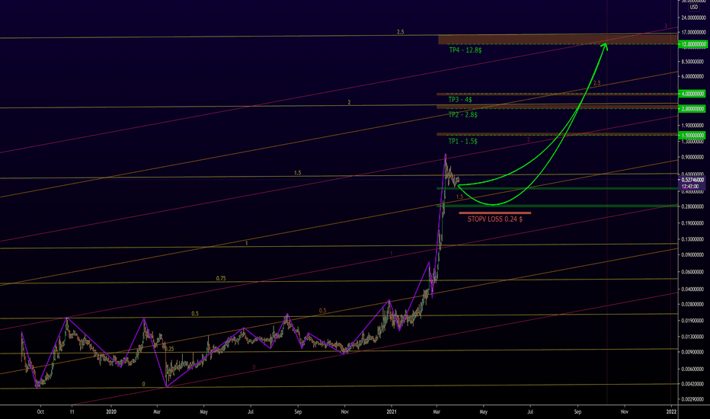Viewport: 710px width, 419px height.
Task: Click the 0.00290000 price axis value
Action: point(693,399)
